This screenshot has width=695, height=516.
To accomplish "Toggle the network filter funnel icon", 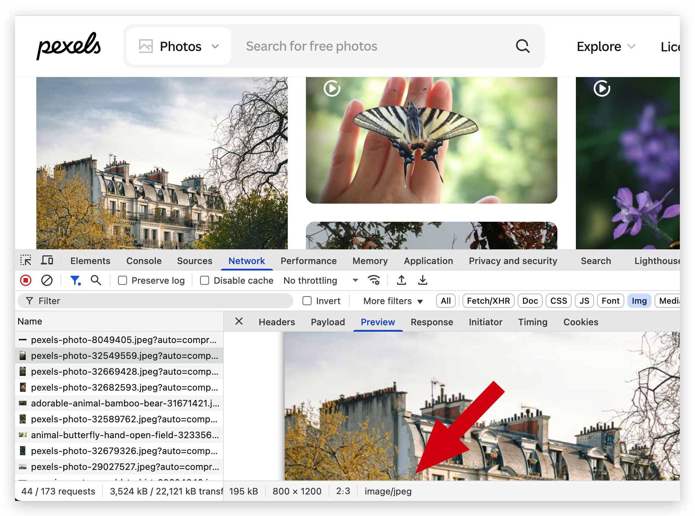I will (x=75, y=280).
